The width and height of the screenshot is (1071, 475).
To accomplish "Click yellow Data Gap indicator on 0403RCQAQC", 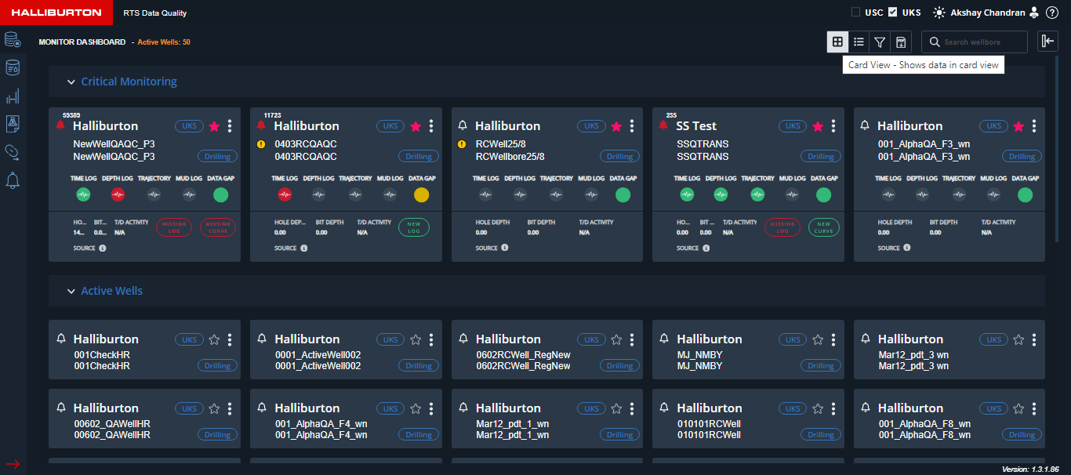I will [x=421, y=195].
